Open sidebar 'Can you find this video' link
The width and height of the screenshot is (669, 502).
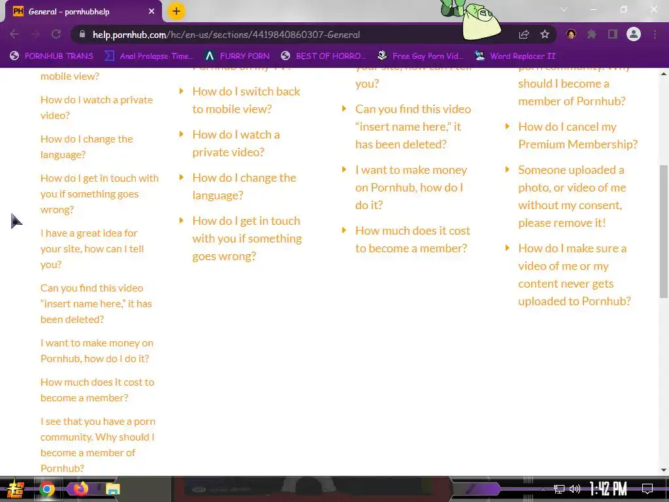tap(96, 303)
